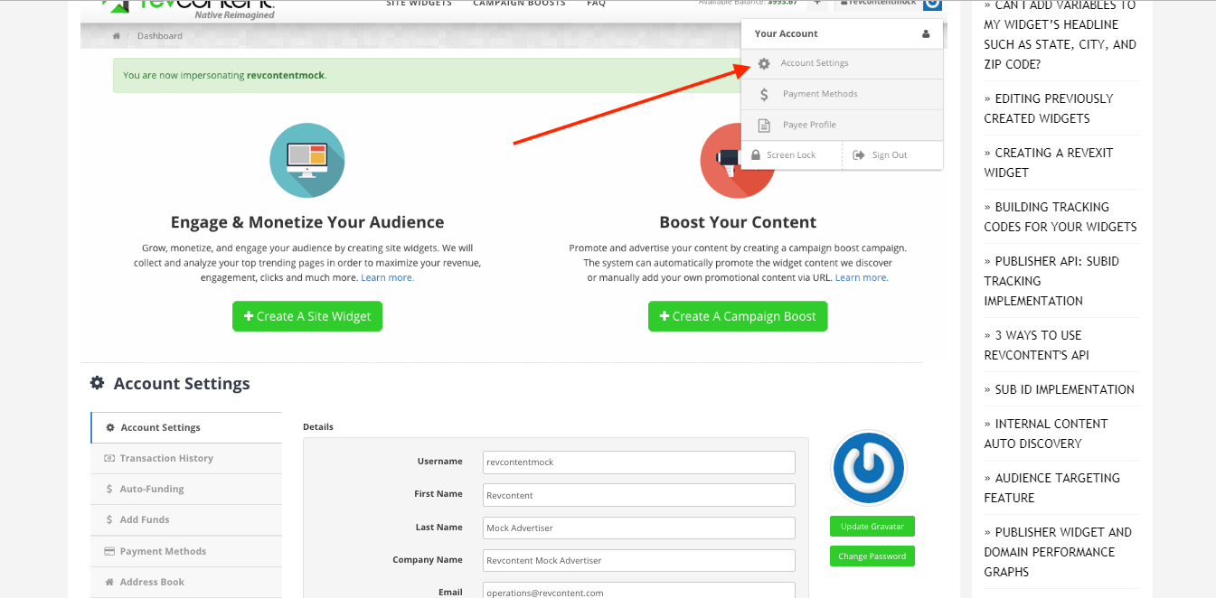1216x598 pixels.
Task: Click the First Name input field
Action: (x=638, y=495)
